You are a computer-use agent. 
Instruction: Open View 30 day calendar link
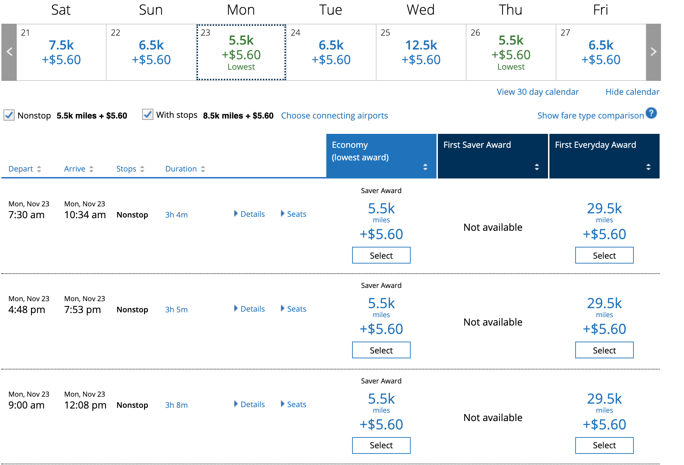(x=537, y=92)
